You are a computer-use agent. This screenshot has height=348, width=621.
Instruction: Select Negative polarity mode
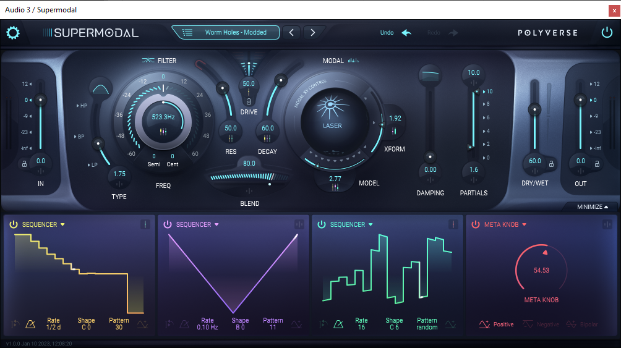[x=541, y=325]
